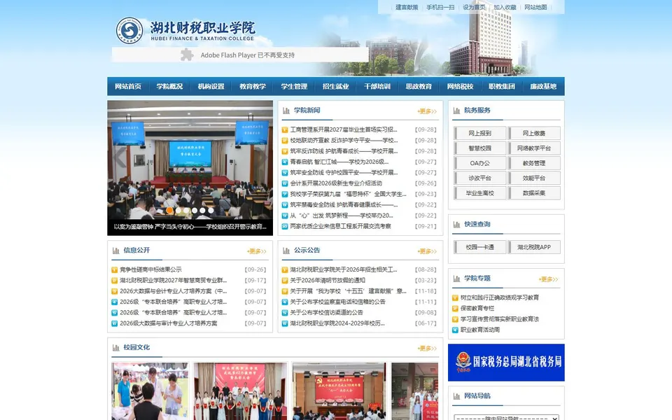Show the previous carousel slide arrow
This screenshot has height=420, width=672.
120,157
